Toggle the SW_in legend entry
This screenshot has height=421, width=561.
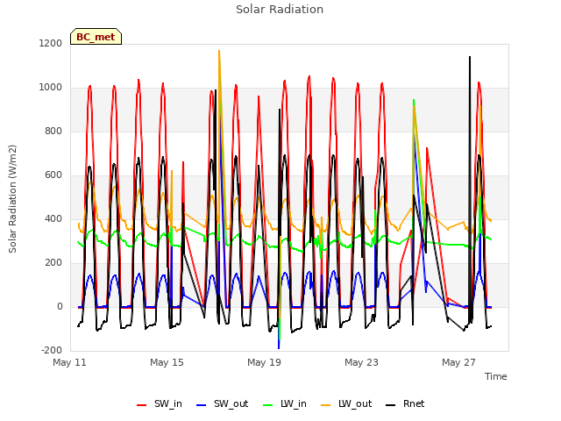click(x=160, y=403)
